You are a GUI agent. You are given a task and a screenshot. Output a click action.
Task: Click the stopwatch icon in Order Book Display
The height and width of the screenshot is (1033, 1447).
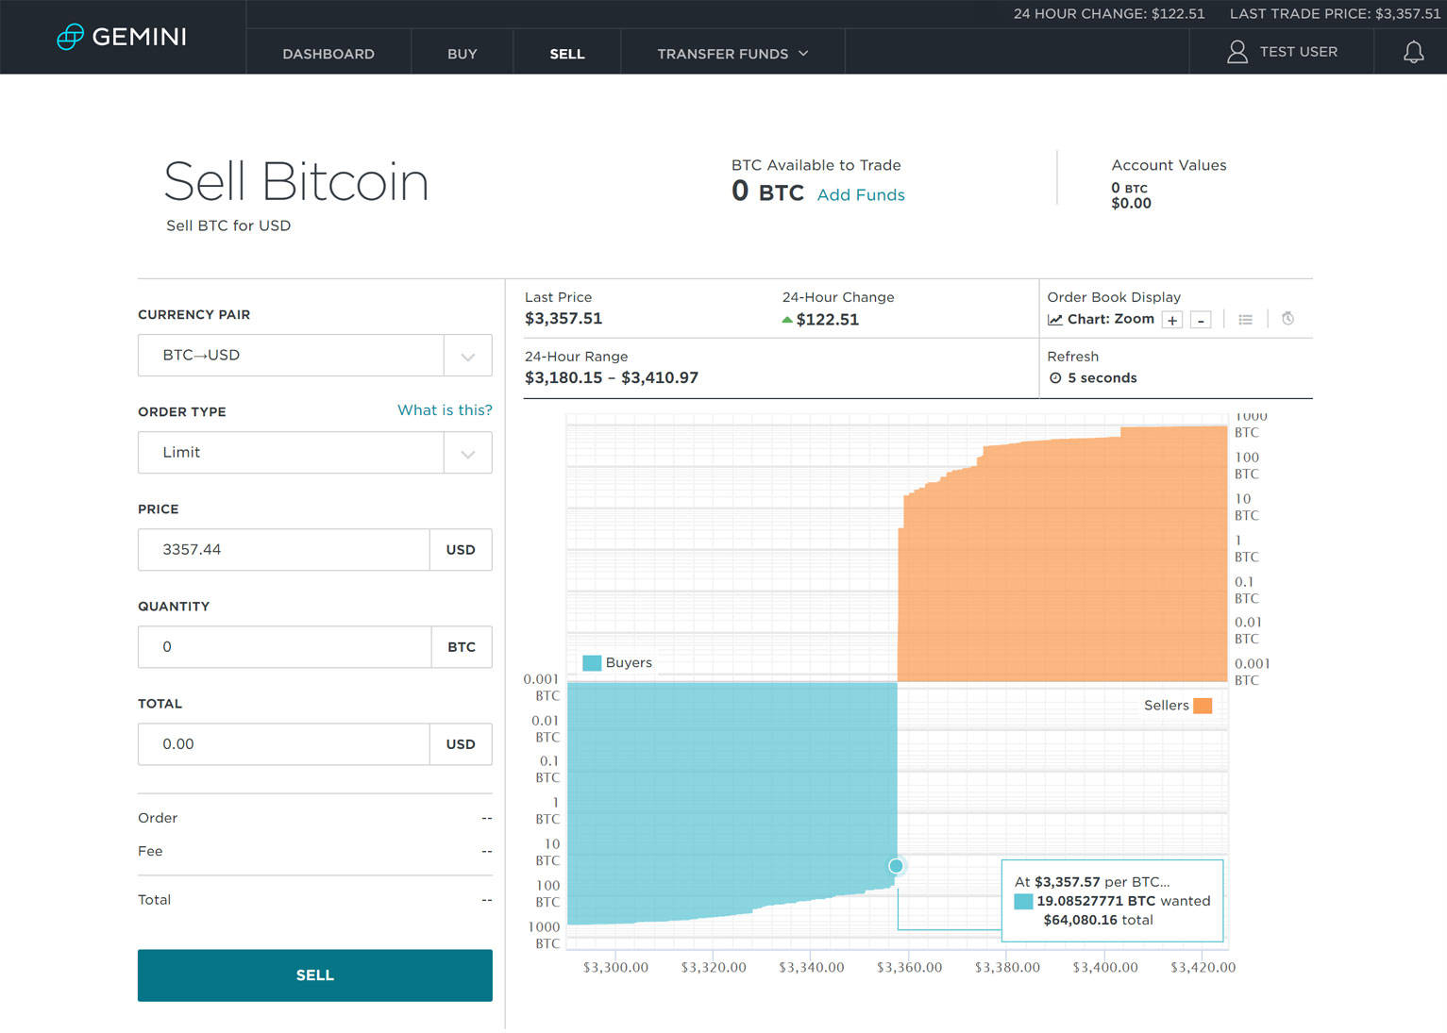click(1287, 319)
